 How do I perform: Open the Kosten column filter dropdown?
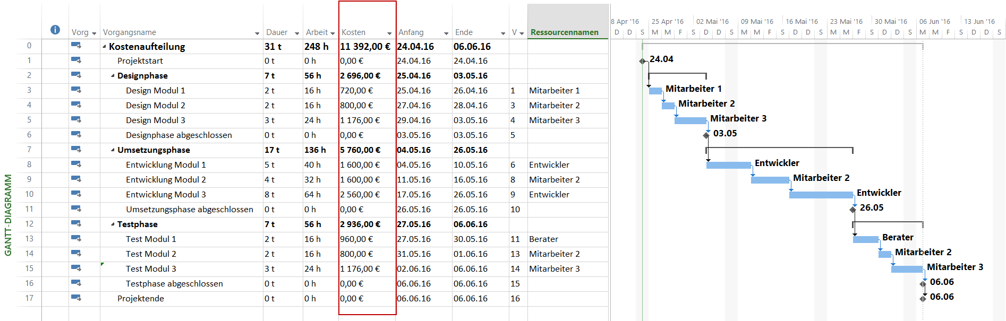coord(389,33)
